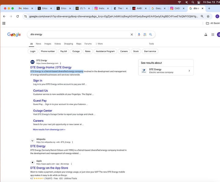Click the Assistance Program chip
The image size is (220, 182).
pyautogui.click(x=105, y=51)
